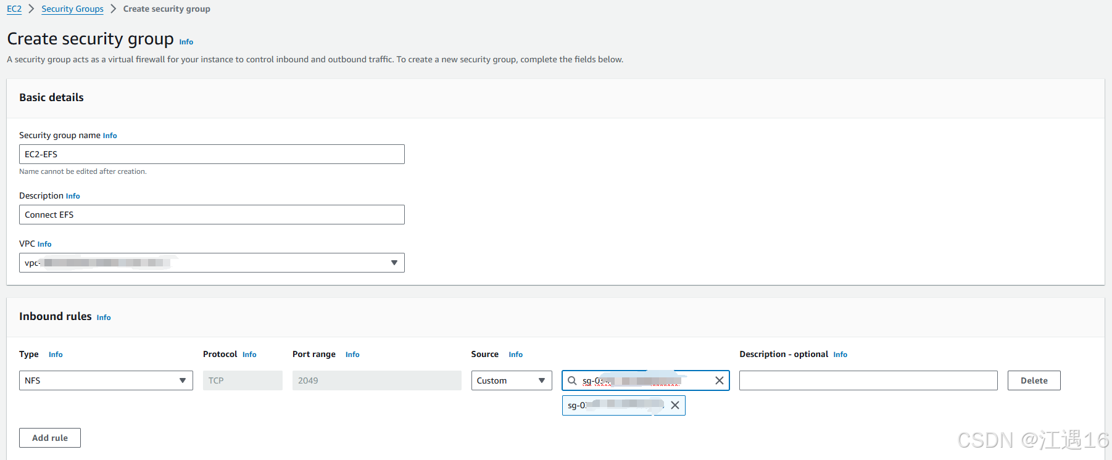Expand the VPC dropdown
This screenshot has width=1112, height=460.
click(212, 263)
